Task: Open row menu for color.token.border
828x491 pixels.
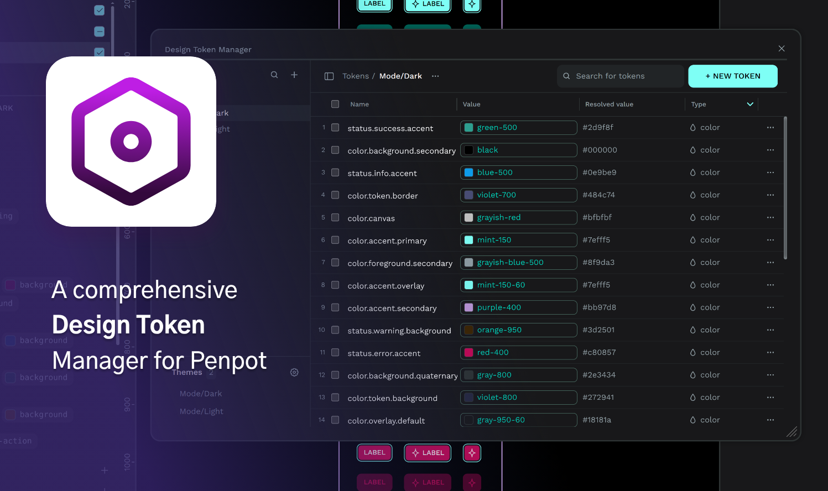Action: [x=770, y=195]
